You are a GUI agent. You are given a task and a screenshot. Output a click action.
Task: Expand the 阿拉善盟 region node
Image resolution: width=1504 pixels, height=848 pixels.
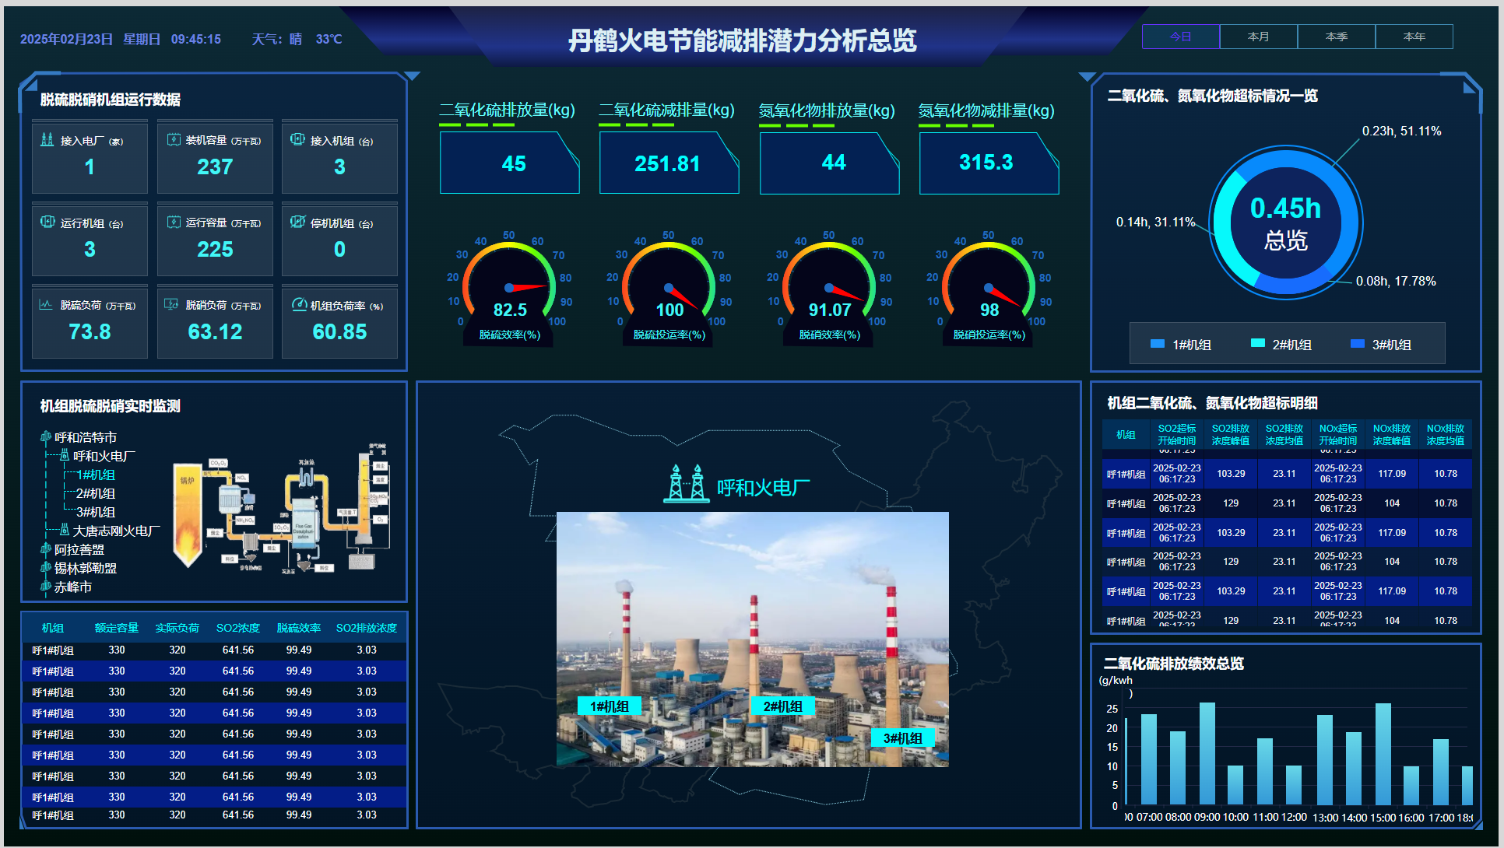79,549
